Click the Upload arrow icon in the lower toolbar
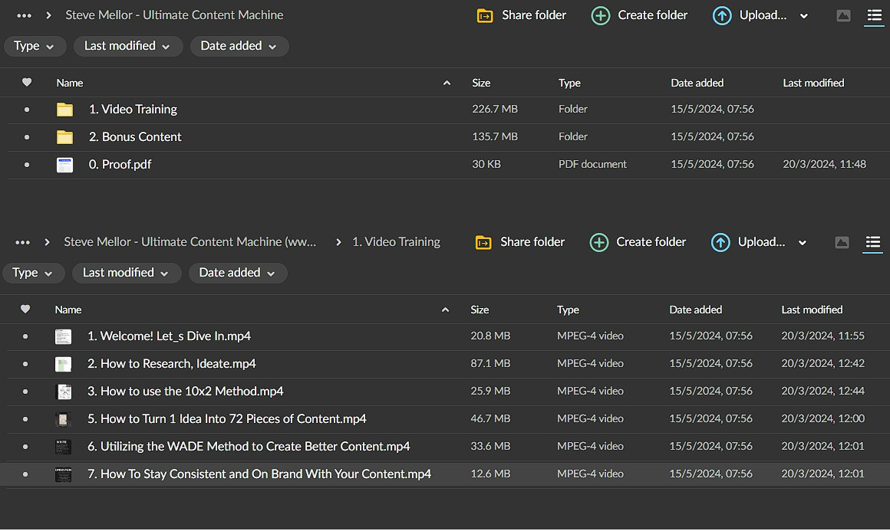 pyautogui.click(x=720, y=243)
